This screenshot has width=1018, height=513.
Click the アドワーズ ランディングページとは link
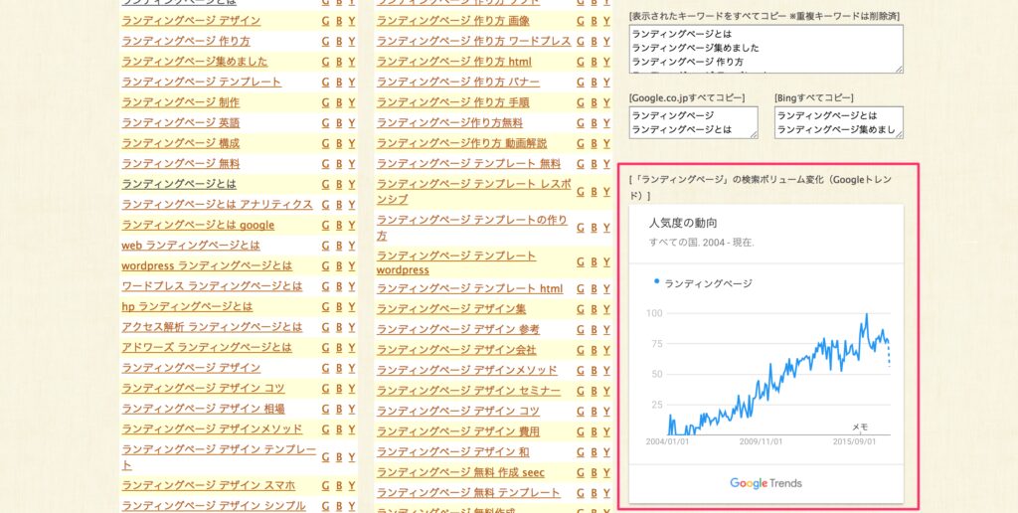point(207,347)
